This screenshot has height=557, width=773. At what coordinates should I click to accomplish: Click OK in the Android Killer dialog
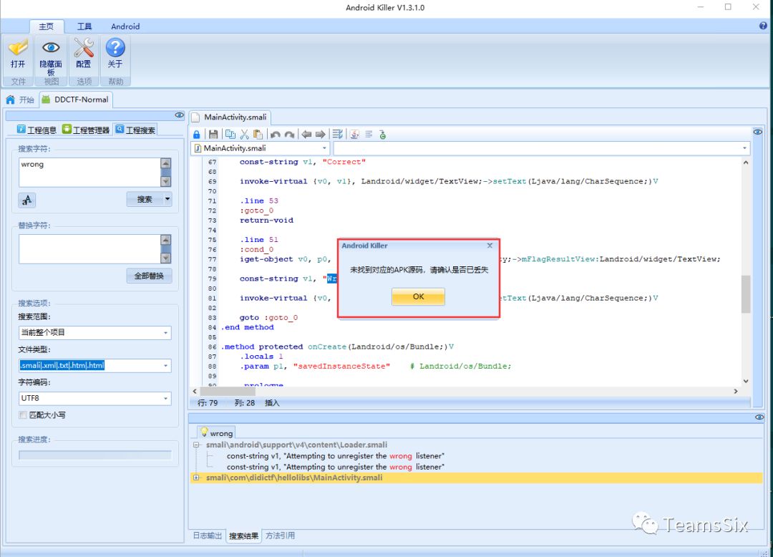tap(418, 296)
